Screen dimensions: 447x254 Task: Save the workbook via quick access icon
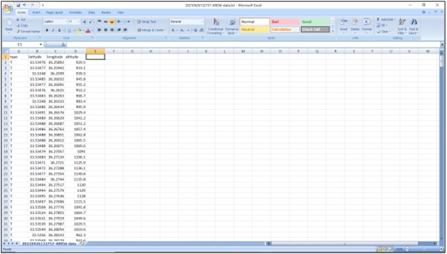tap(18, 5)
